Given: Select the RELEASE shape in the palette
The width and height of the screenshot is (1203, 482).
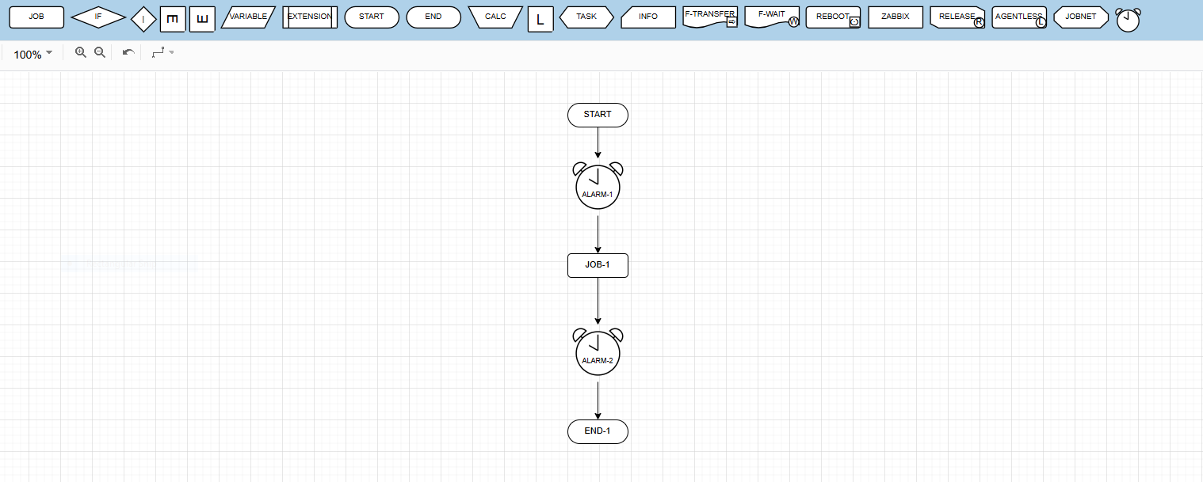Looking at the screenshot, I should pos(957,17).
